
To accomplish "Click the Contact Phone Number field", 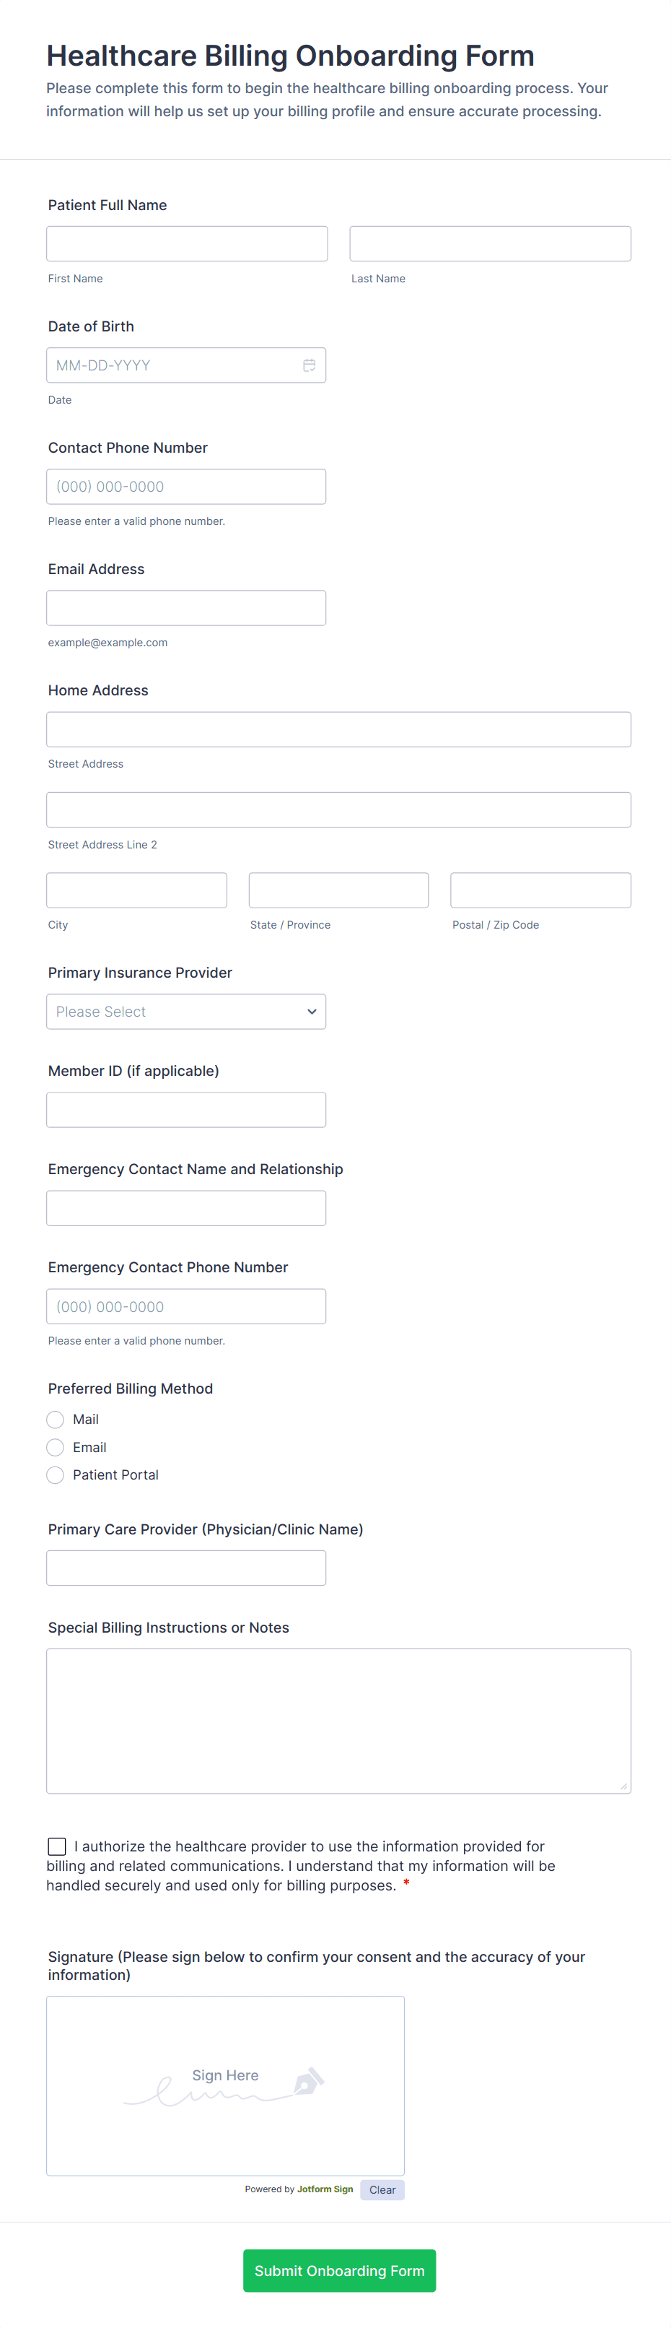I will tap(186, 486).
